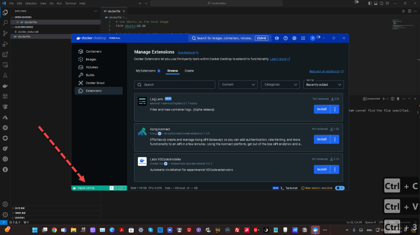The width and height of the screenshot is (420, 235).
Task: Open the Content filter dropdown
Action: click(238, 84)
